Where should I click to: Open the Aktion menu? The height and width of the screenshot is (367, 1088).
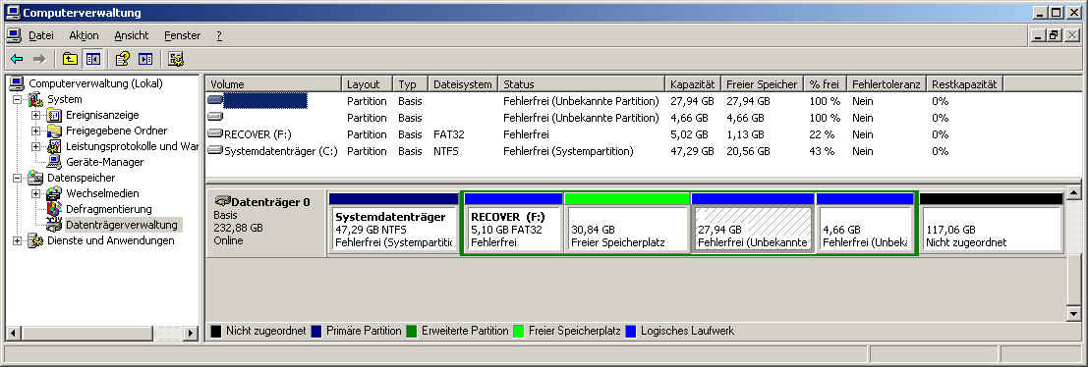coord(84,35)
